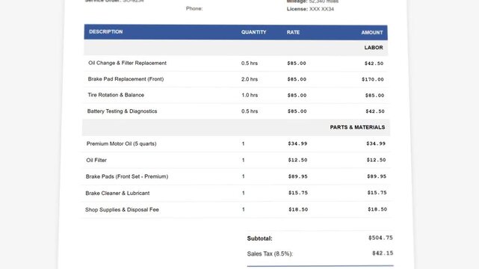Screen dimensions: 479x269
Task: Select quantity 1 in Brake Cleaner row
Action: pos(243,193)
